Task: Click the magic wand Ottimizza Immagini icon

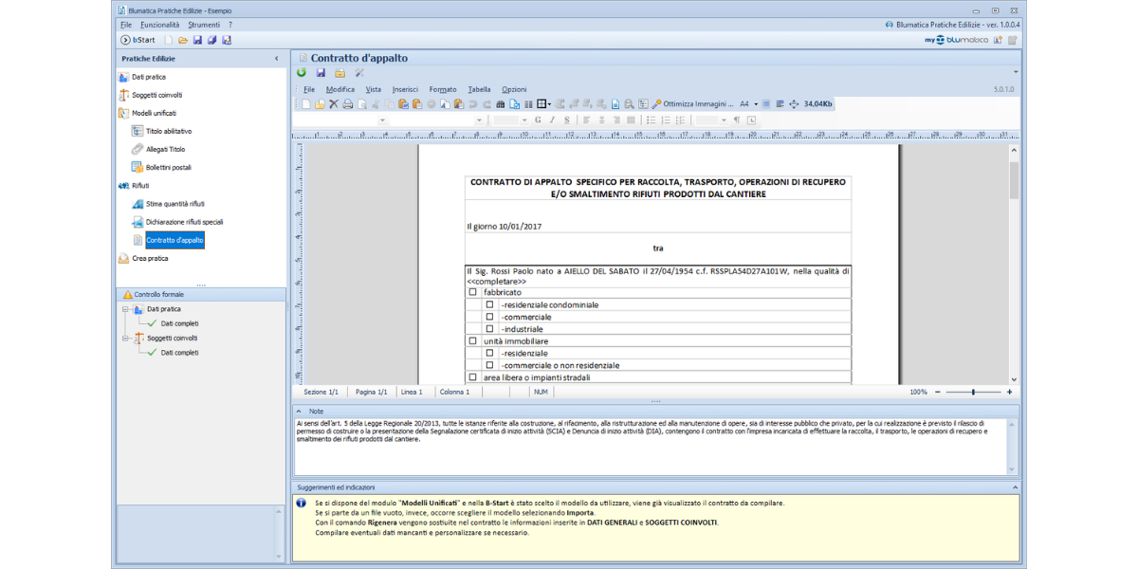Action: coord(656,104)
